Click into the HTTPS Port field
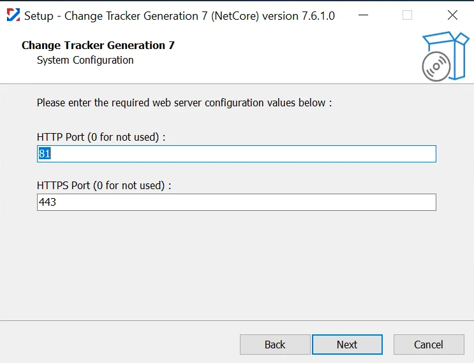 237,202
